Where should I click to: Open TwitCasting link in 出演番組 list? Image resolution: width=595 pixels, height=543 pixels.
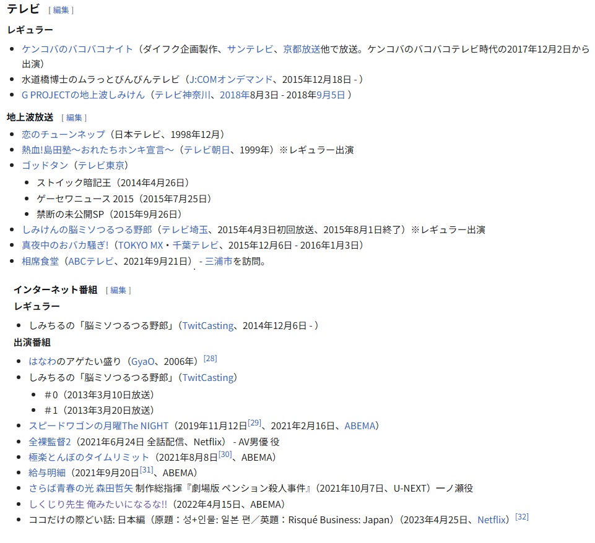pos(208,378)
